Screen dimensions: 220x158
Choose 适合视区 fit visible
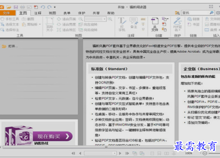point(66,30)
